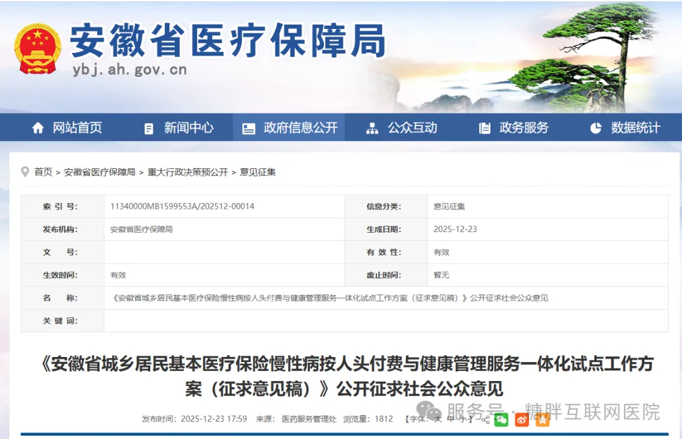The image size is (682, 439).
Task: Set font size to 大
Action: pos(438,419)
